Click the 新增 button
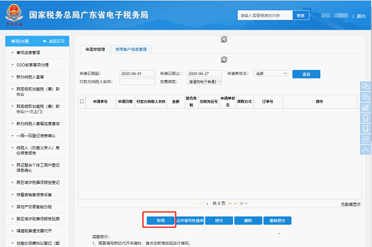The width and height of the screenshot is (372, 247). (x=160, y=221)
